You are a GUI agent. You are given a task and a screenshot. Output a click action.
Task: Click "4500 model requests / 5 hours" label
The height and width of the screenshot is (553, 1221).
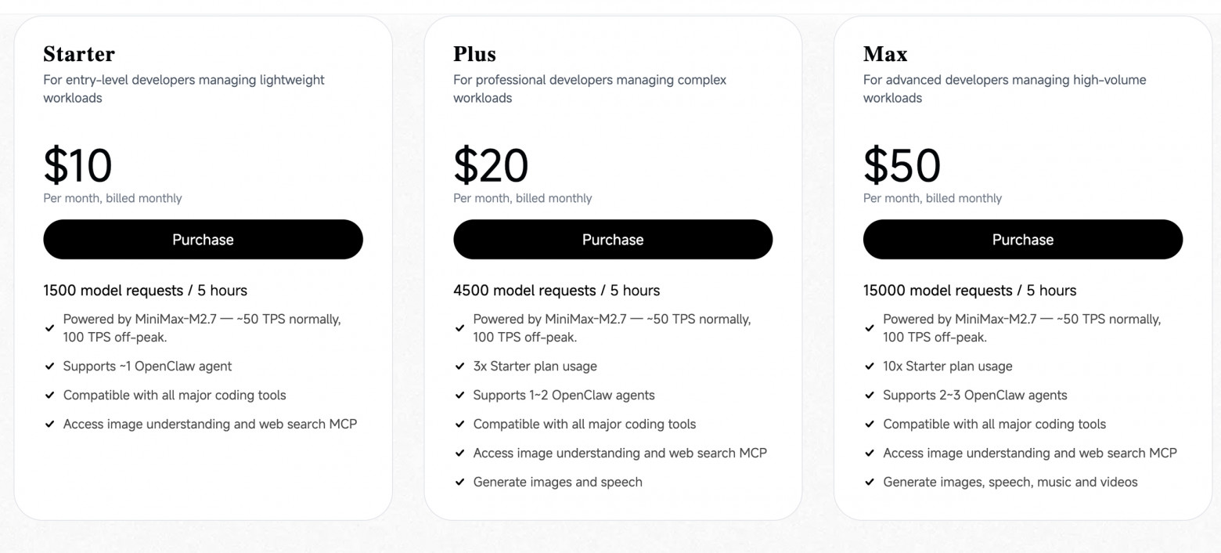pos(556,291)
